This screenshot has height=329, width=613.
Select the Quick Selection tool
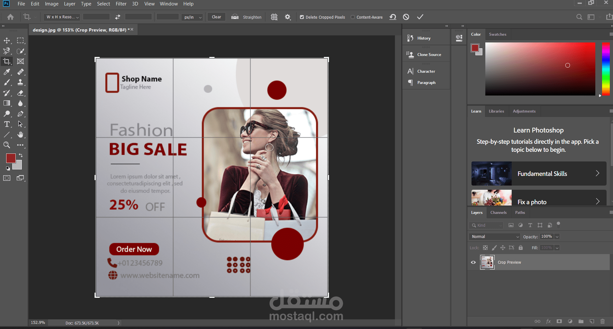click(21, 51)
